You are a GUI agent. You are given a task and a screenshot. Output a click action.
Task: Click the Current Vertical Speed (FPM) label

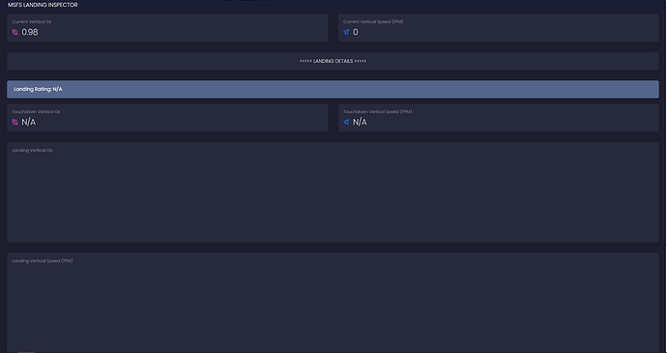(373, 21)
